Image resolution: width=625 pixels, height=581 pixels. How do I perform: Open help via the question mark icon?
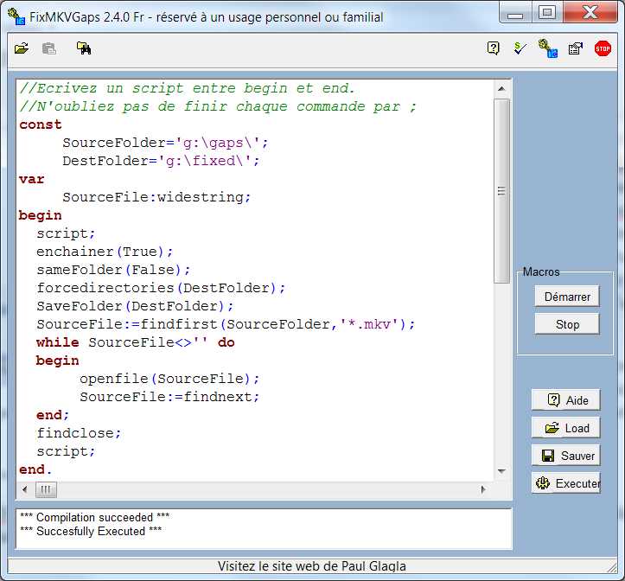click(493, 49)
